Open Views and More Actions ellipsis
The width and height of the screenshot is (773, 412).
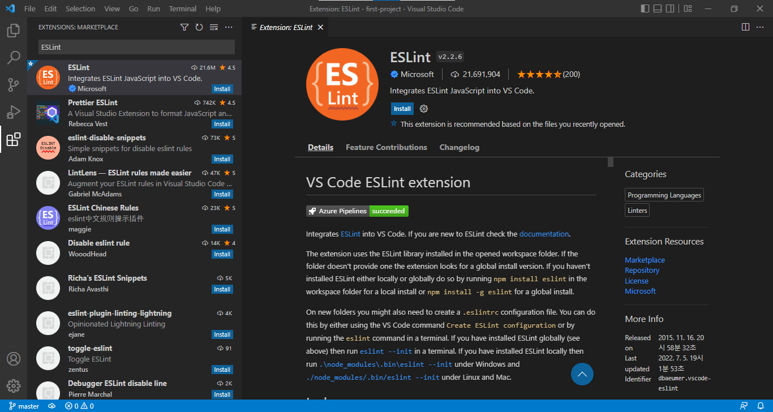click(x=229, y=27)
